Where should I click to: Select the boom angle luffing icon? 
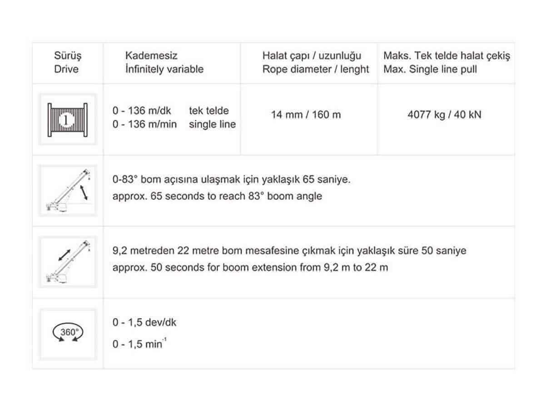(x=68, y=190)
